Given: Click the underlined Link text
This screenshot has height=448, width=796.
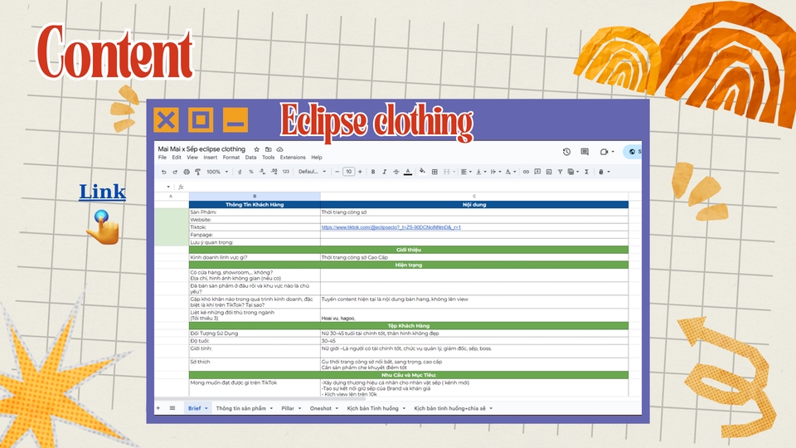Looking at the screenshot, I should 102,192.
